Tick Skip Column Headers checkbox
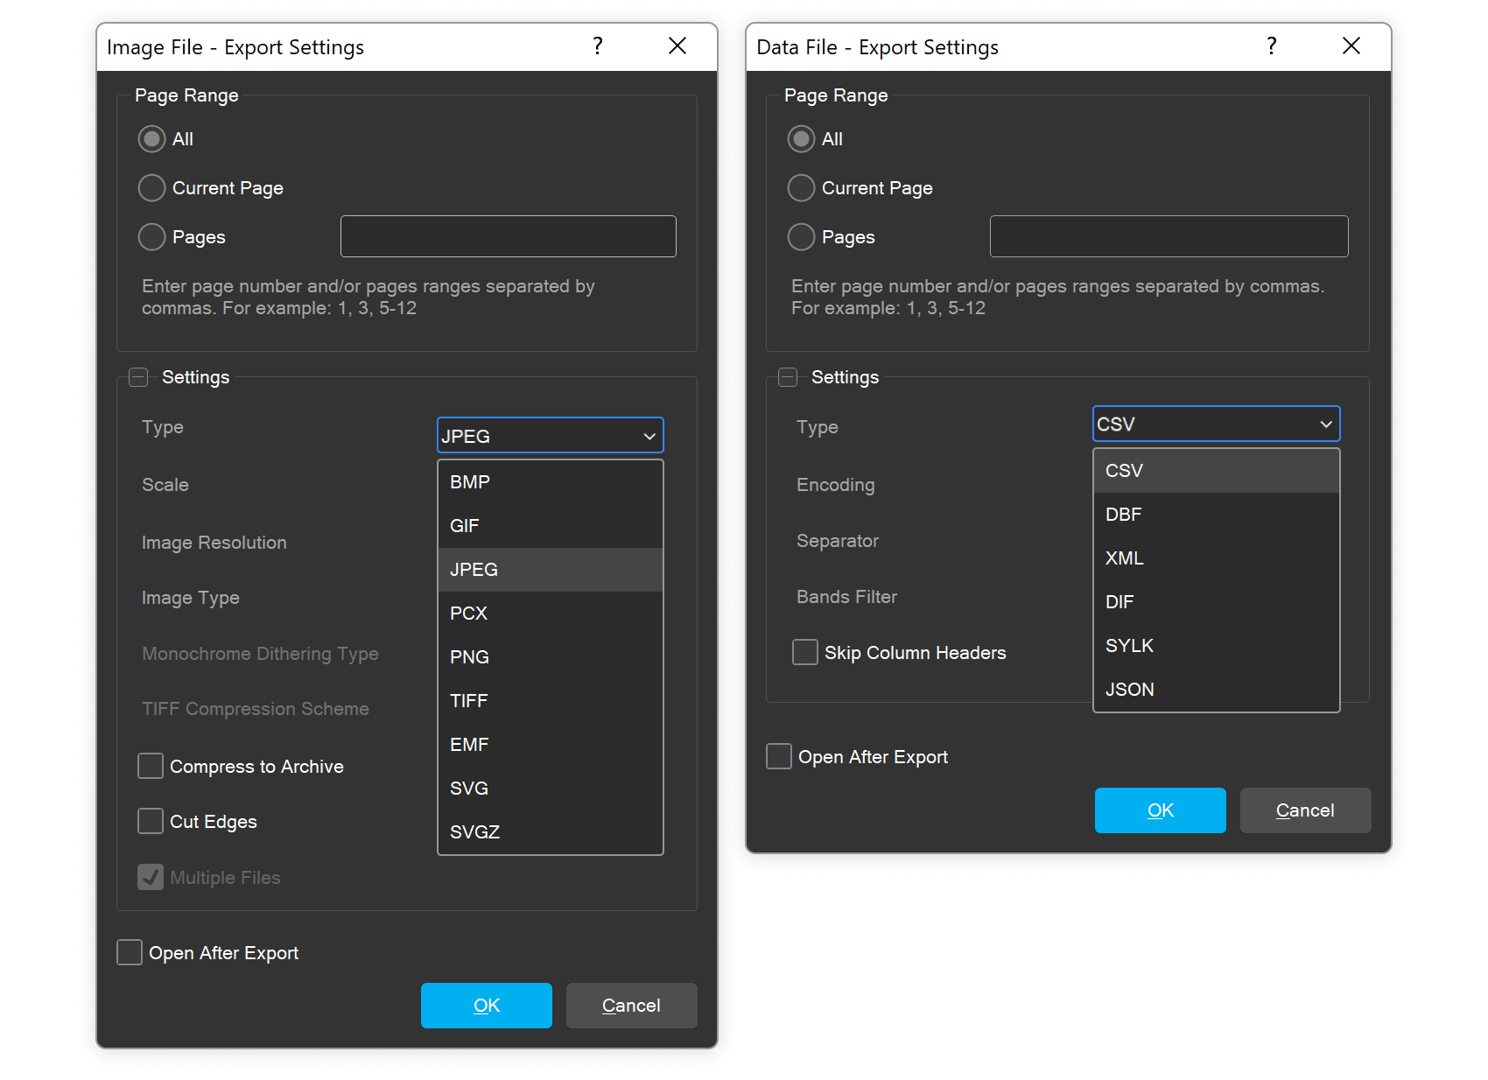 pyautogui.click(x=804, y=653)
